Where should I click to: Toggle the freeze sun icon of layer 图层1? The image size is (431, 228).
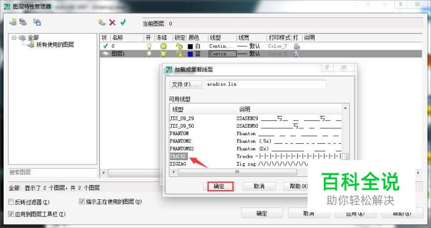[164, 54]
